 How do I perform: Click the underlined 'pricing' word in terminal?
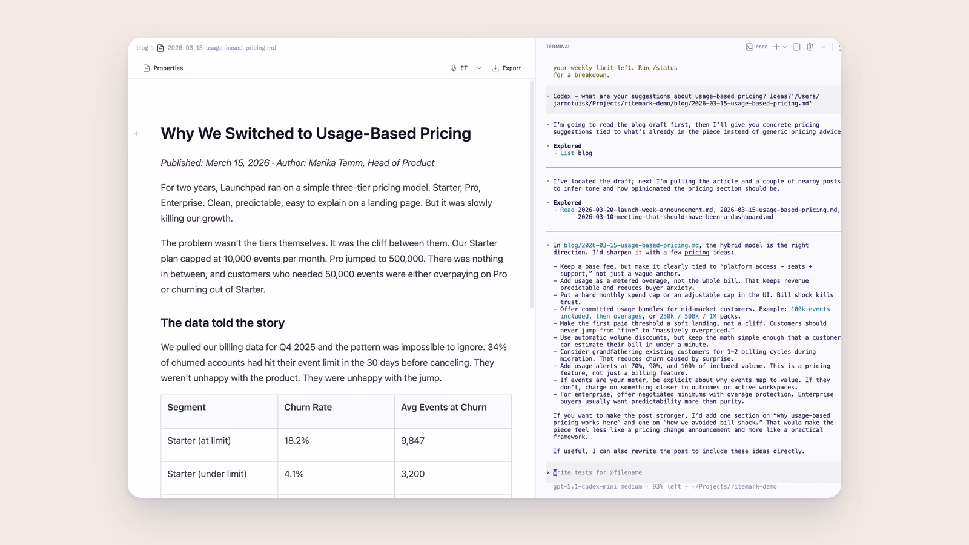pos(697,253)
